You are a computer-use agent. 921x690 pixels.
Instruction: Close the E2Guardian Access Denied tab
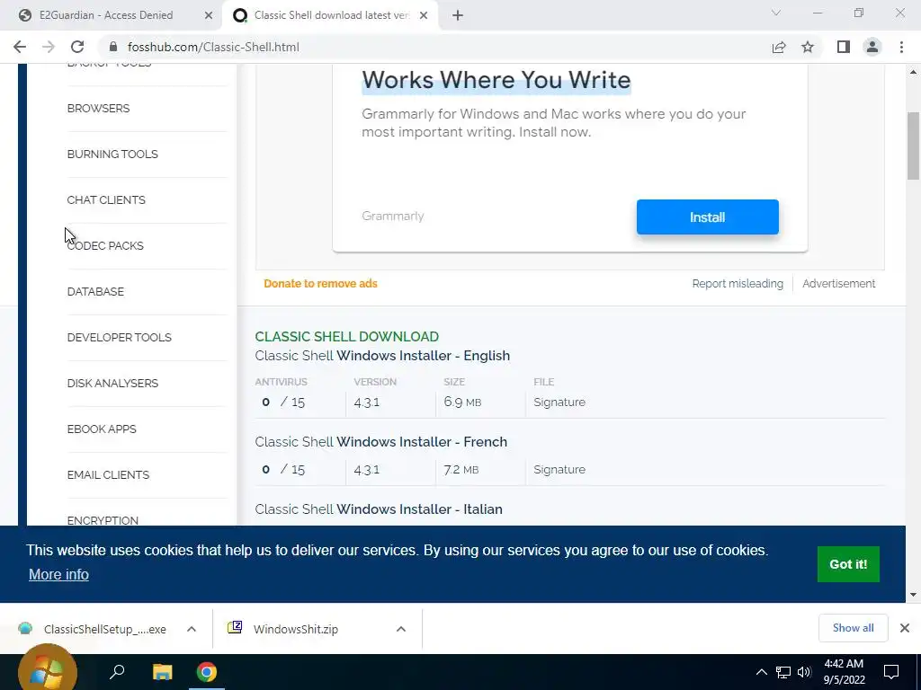(x=209, y=15)
